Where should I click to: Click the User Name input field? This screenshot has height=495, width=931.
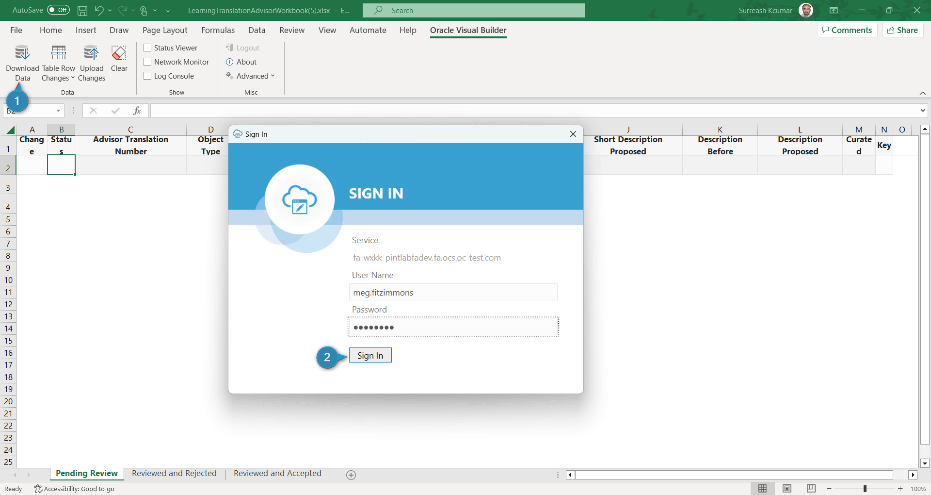453,292
